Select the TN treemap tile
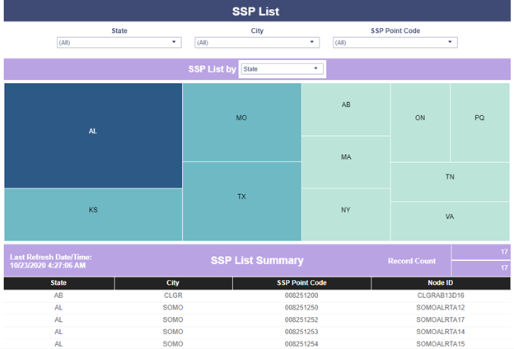Screen dimensions: 514x349 click(450, 182)
